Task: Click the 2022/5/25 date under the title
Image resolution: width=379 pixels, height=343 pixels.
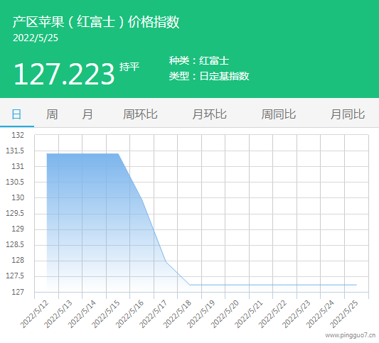Action: [36, 38]
